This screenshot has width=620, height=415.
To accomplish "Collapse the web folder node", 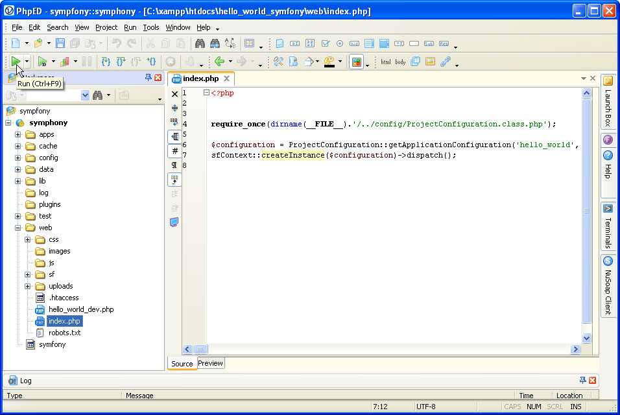I will pos(18,228).
